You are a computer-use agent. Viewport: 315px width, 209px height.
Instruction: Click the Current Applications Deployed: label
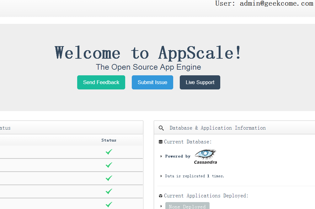(x=206, y=196)
